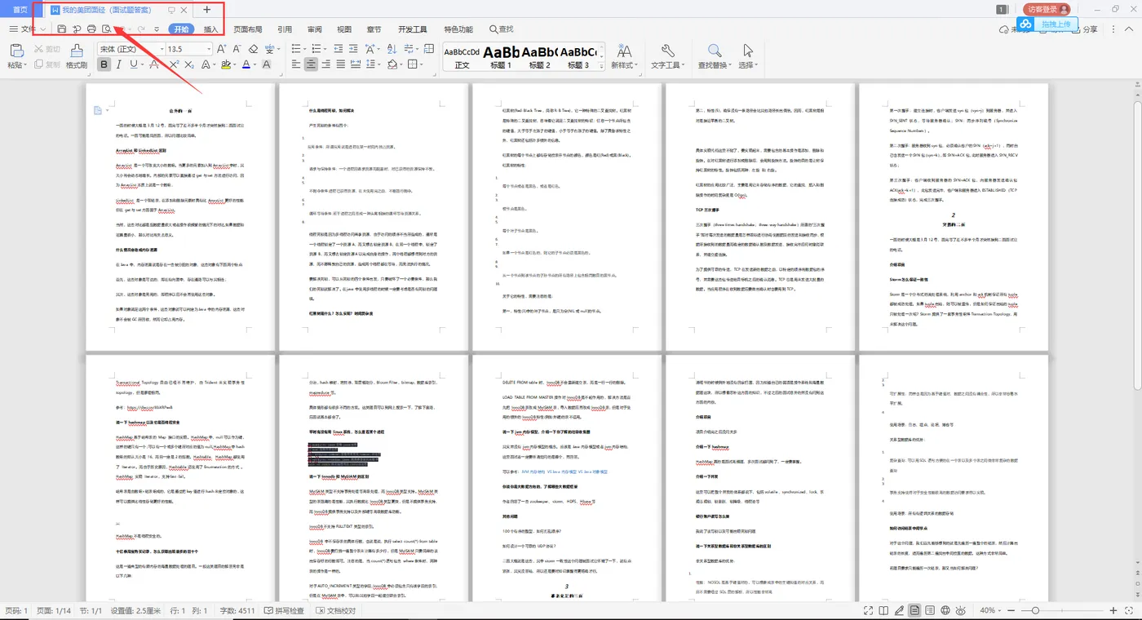Toggle strikethrough formatting
Viewport: 1142px width, 620px height.
(x=153, y=64)
